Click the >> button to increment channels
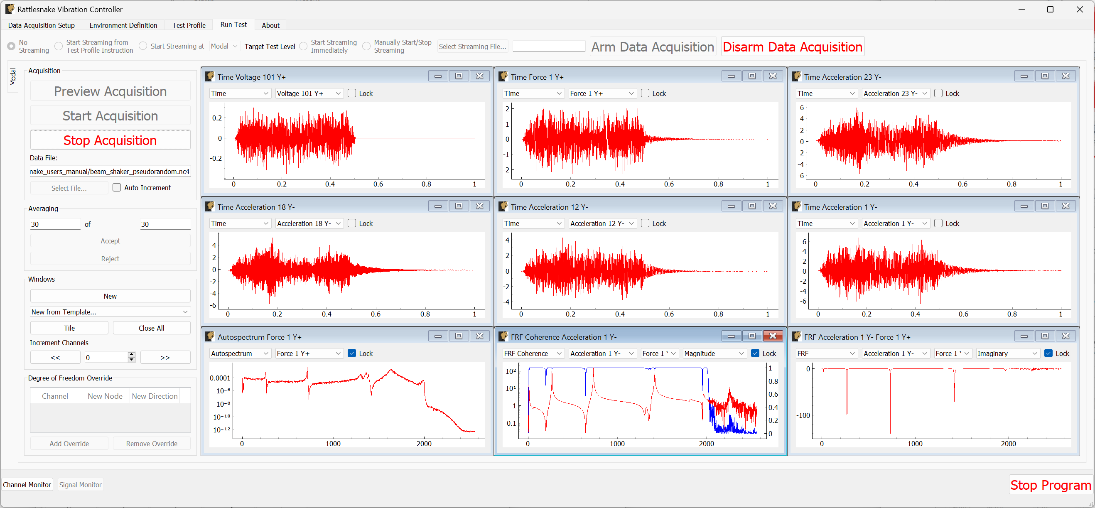Image resolution: width=1095 pixels, height=508 pixels. (165, 357)
